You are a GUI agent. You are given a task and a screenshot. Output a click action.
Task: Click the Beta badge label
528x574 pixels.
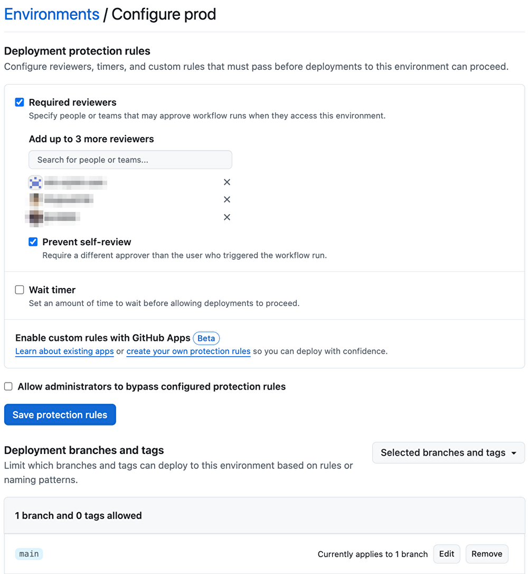(206, 338)
